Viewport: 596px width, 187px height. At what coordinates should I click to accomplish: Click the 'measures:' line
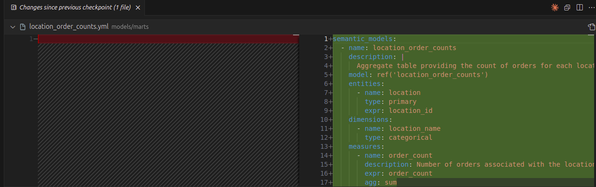367,146
